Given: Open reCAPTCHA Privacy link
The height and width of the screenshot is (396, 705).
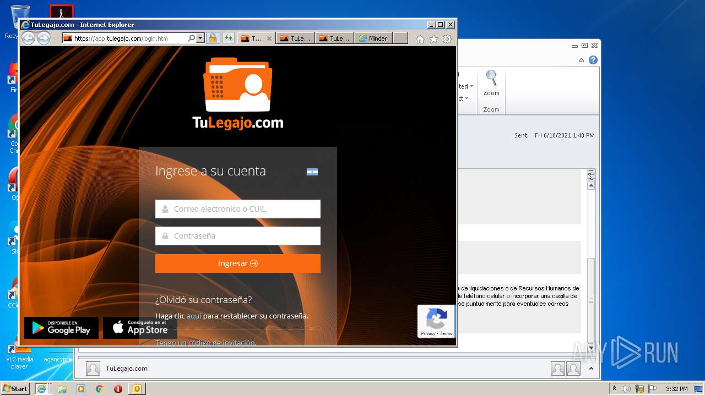Looking at the screenshot, I should pyautogui.click(x=428, y=333).
